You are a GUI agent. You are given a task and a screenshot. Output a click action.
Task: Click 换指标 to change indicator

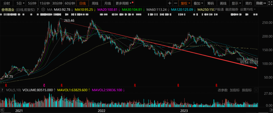coord(247,90)
